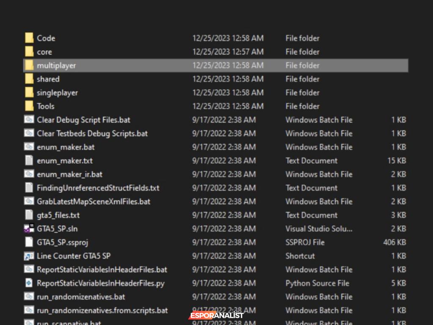This screenshot has width=433, height=325.
Task: Click ReportStaticVariablesInHeaderFiles.bat file
Action: click(101, 270)
